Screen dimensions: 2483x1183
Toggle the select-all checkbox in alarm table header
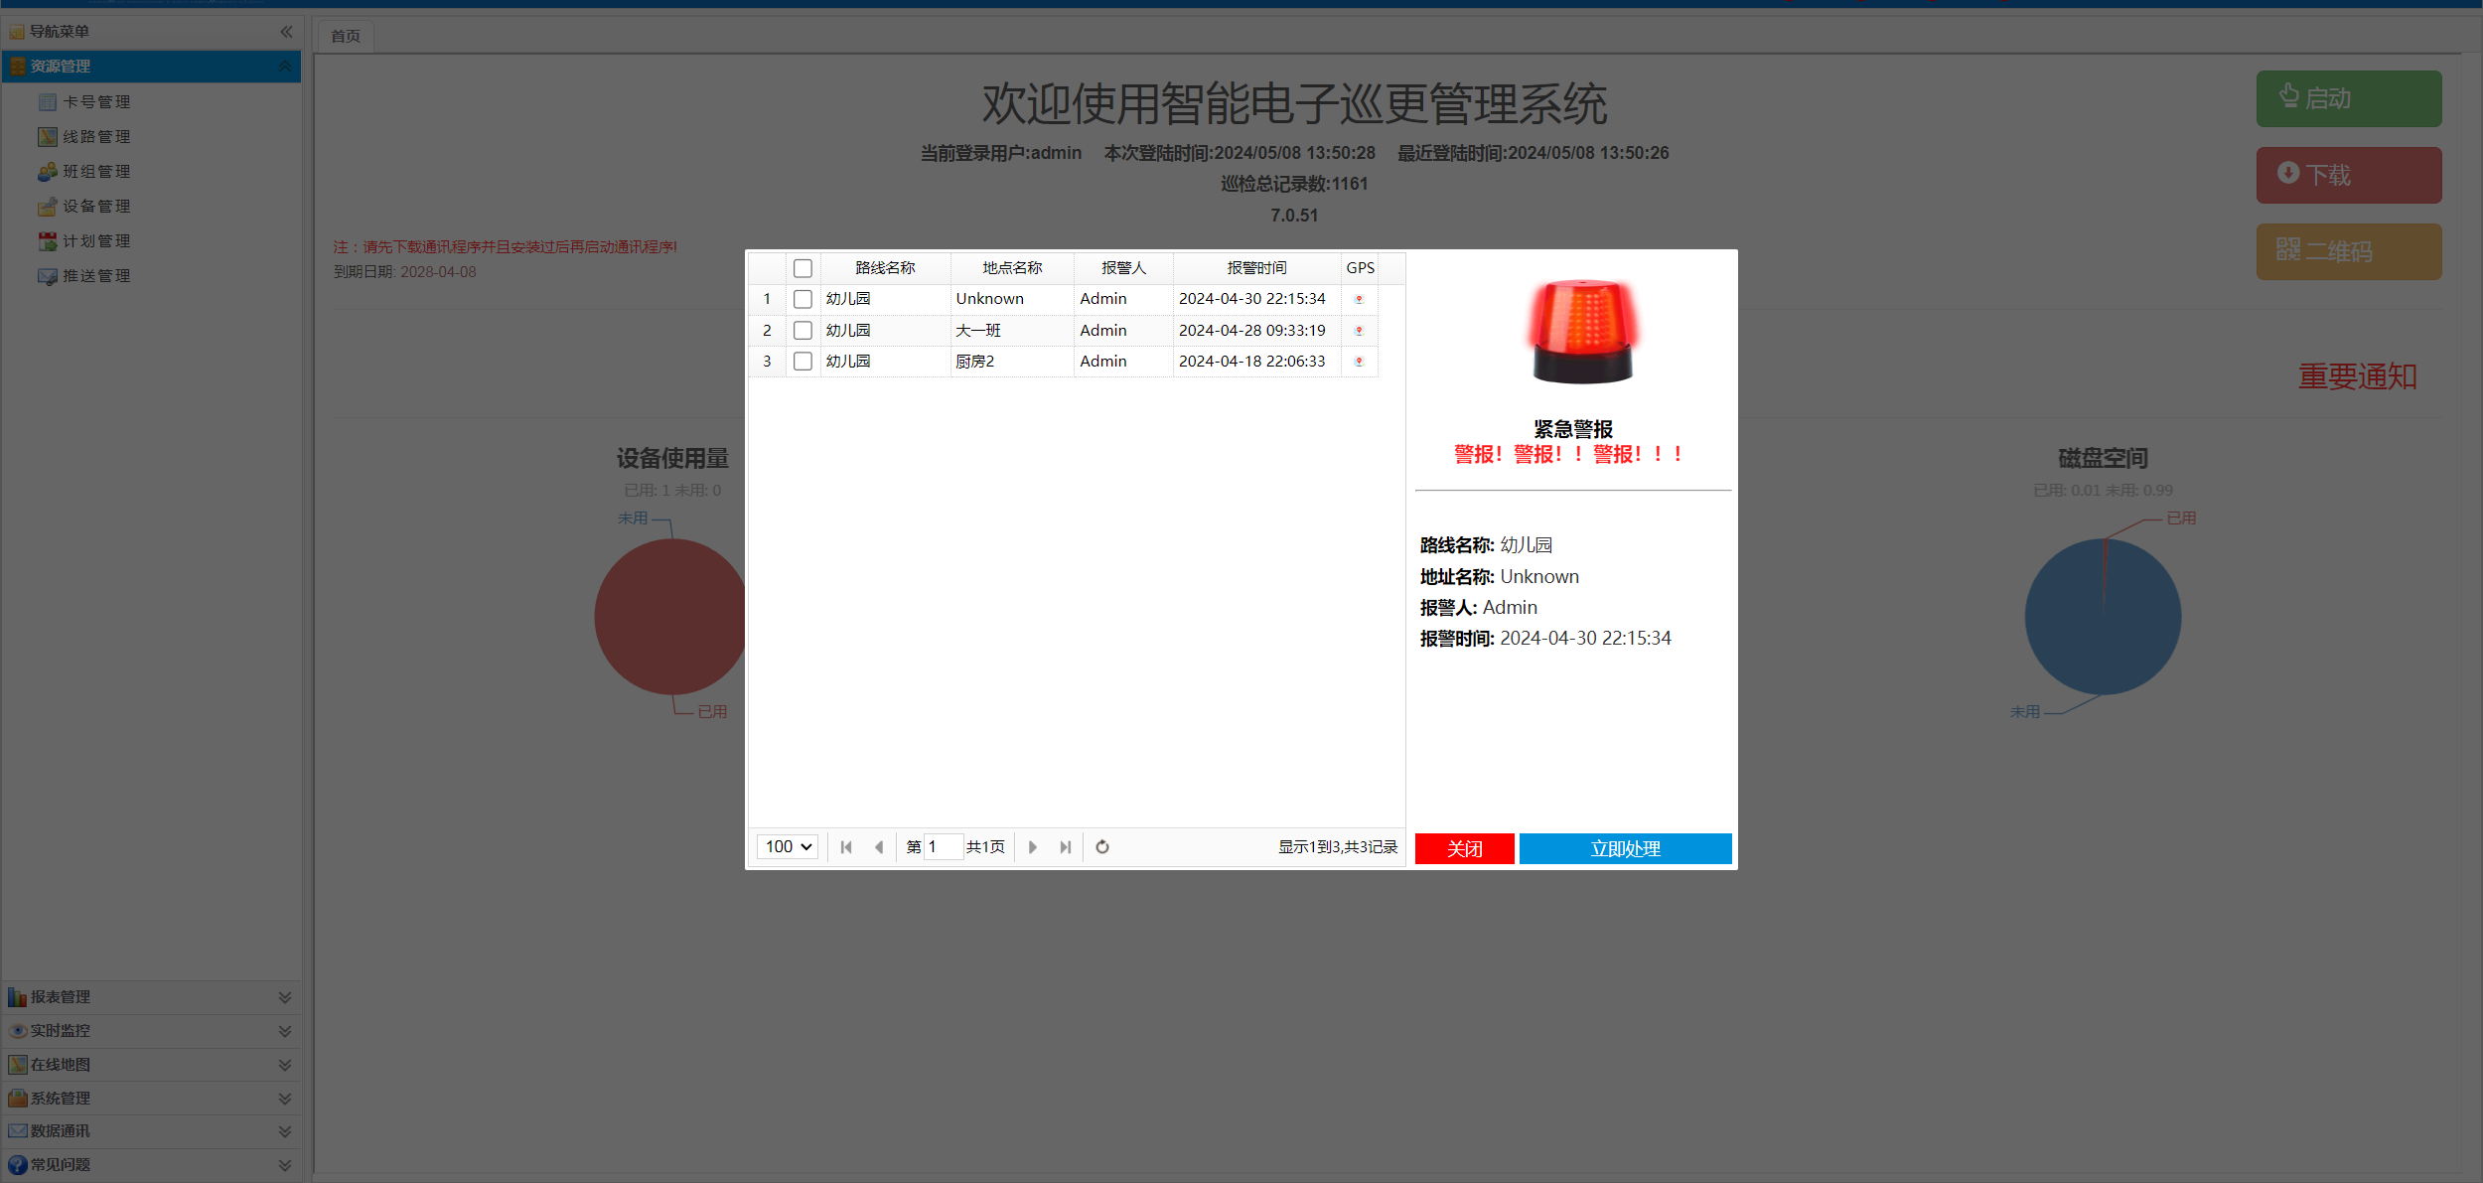point(803,268)
